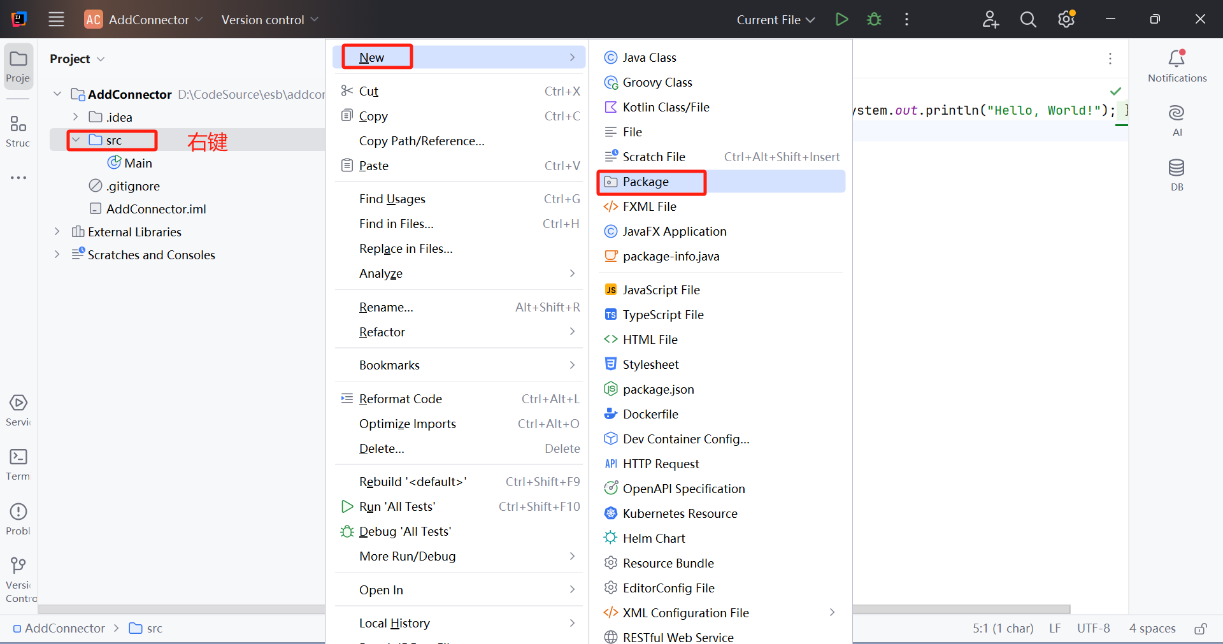Open the Problems tool window
The image size is (1223, 644).
[18, 519]
